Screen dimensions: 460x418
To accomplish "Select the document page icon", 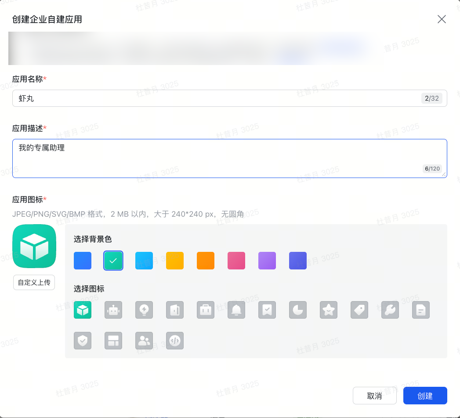I will click(421, 310).
